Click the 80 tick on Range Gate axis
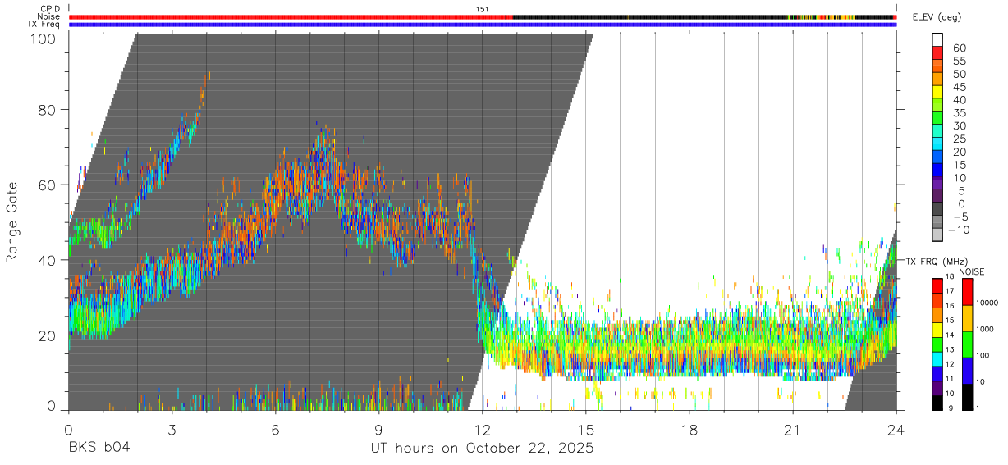 pos(47,110)
